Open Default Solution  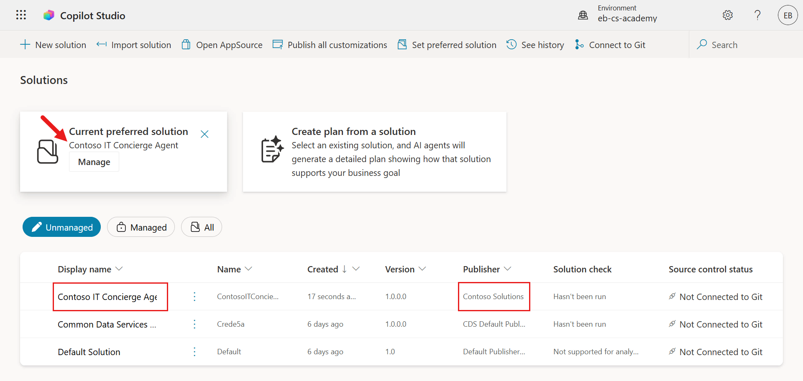coord(89,352)
